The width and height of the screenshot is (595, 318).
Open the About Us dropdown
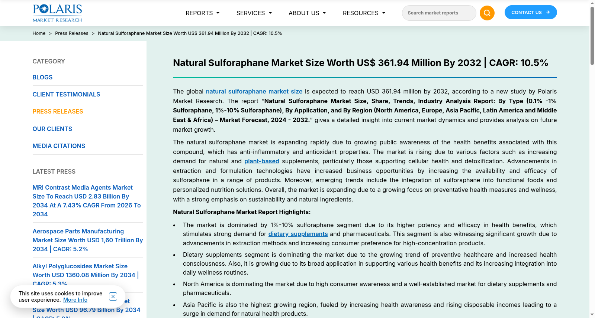click(307, 13)
